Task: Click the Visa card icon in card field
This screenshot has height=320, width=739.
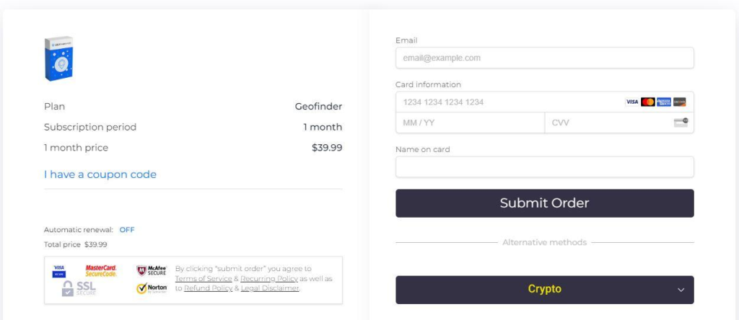Action: tap(632, 102)
